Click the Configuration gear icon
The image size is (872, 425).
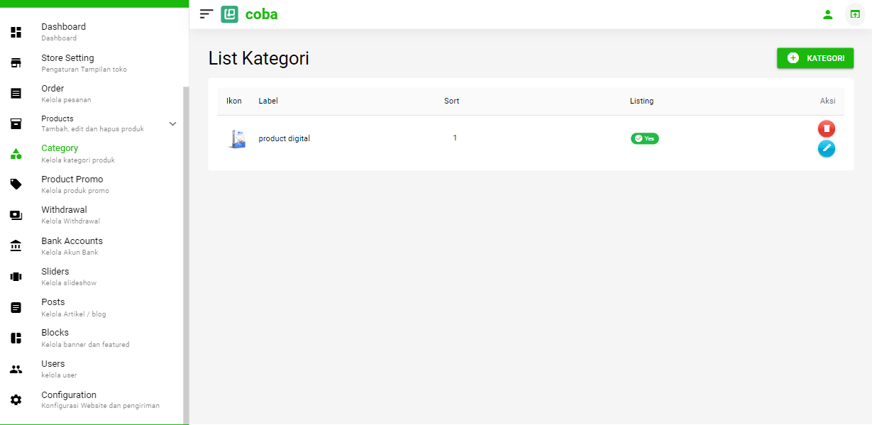click(16, 400)
